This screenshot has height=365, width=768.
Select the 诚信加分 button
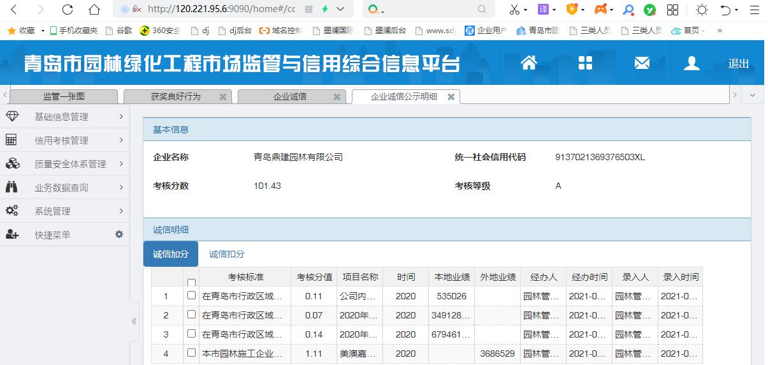point(171,254)
